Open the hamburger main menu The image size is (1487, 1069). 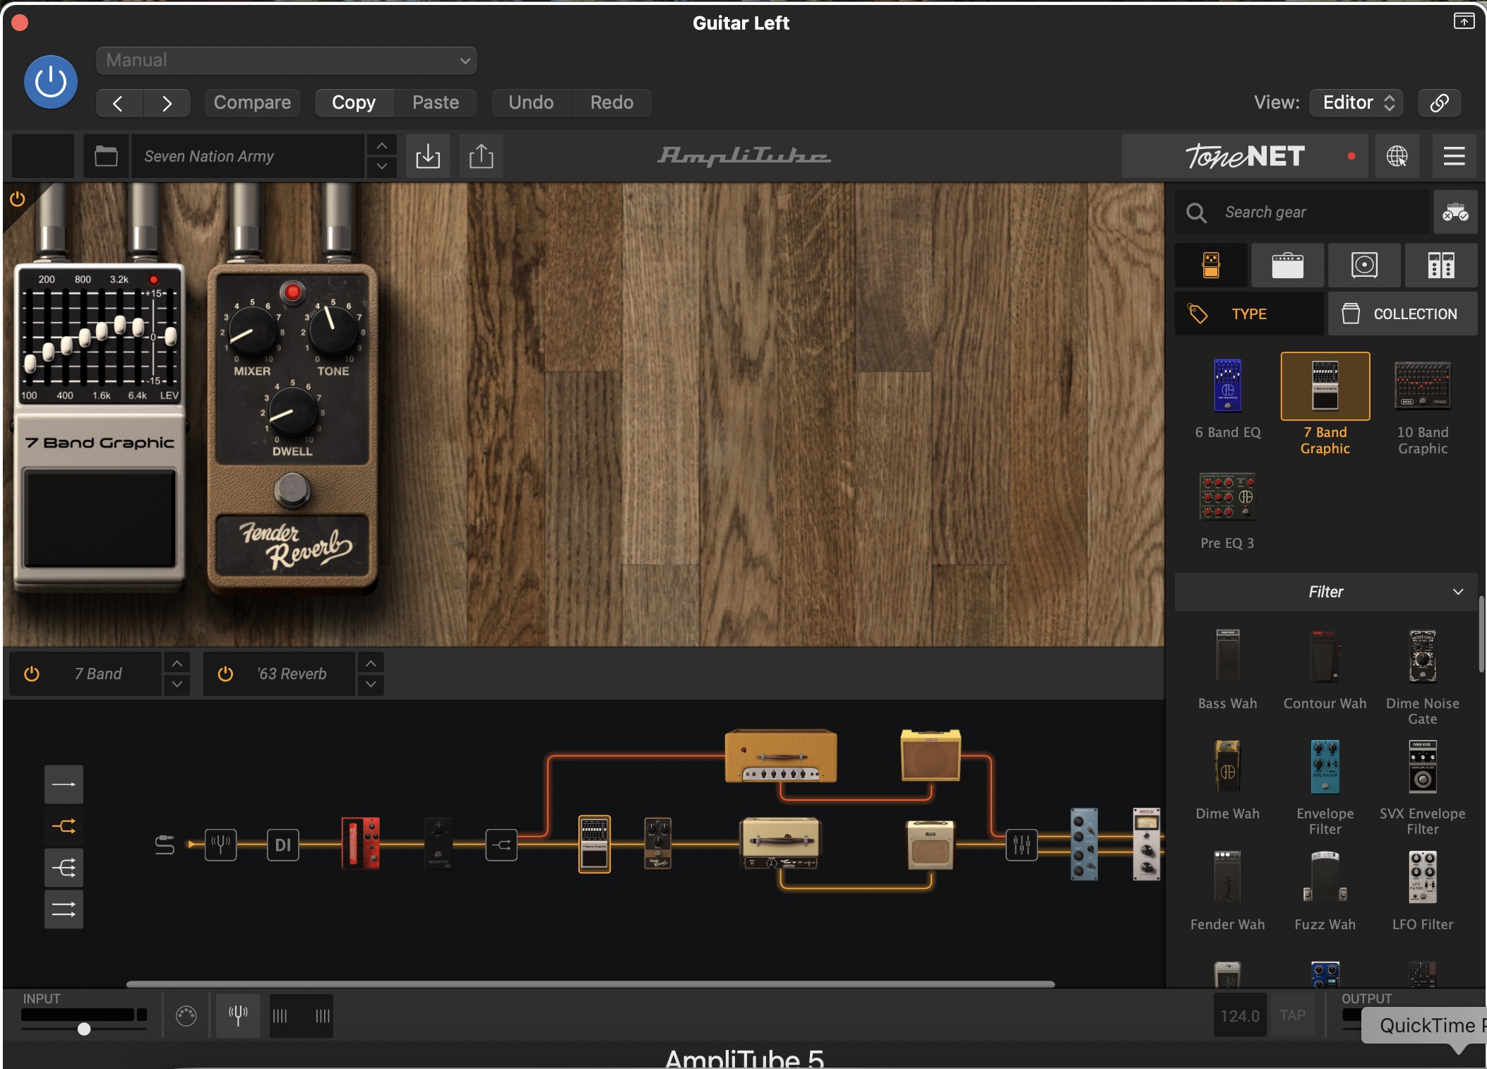click(x=1454, y=156)
